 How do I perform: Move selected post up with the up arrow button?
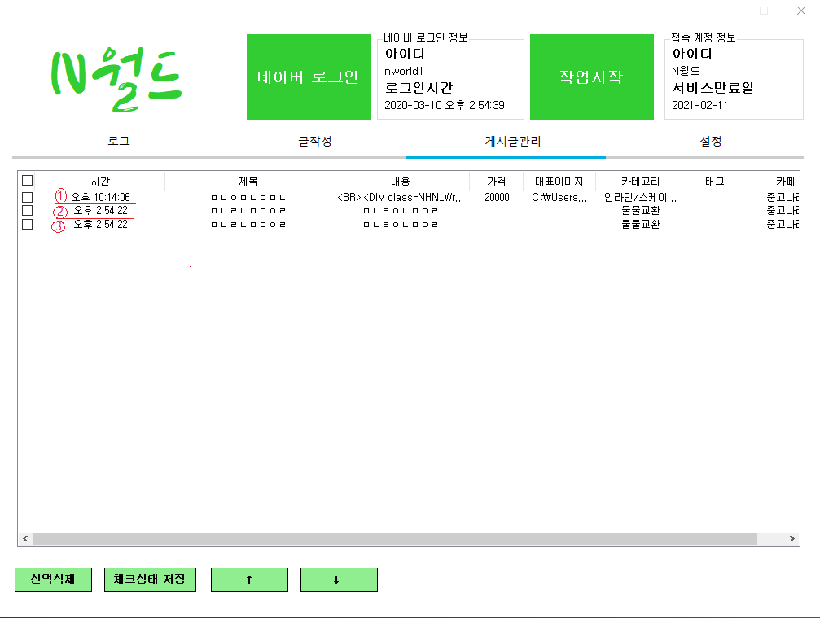249,579
